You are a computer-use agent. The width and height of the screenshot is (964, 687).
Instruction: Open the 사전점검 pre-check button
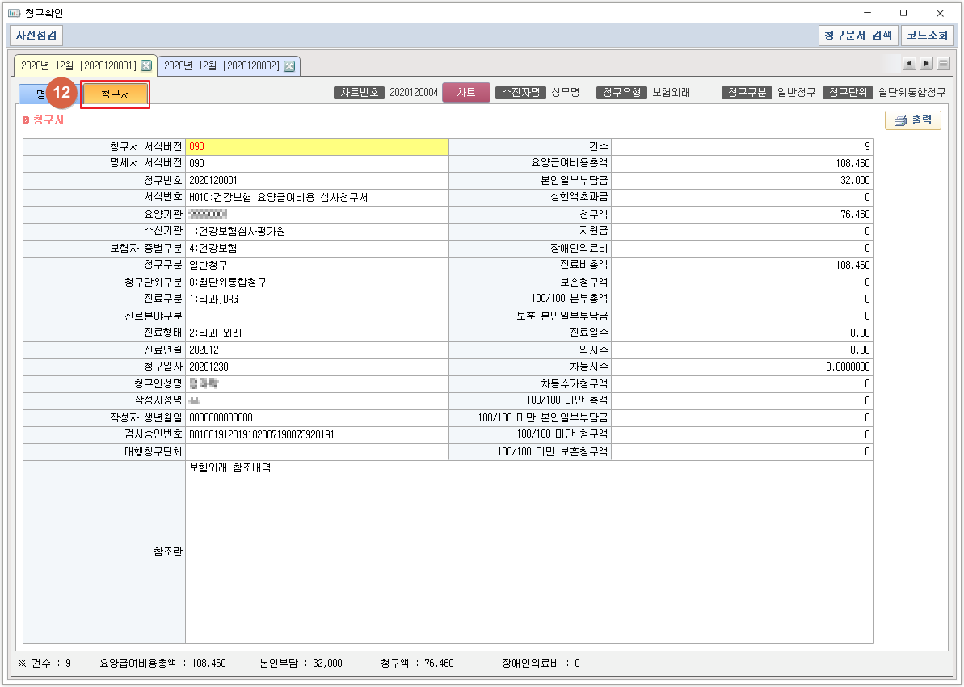pos(36,36)
